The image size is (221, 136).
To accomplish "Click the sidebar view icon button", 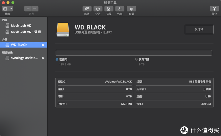I will (x=5, y=9).
